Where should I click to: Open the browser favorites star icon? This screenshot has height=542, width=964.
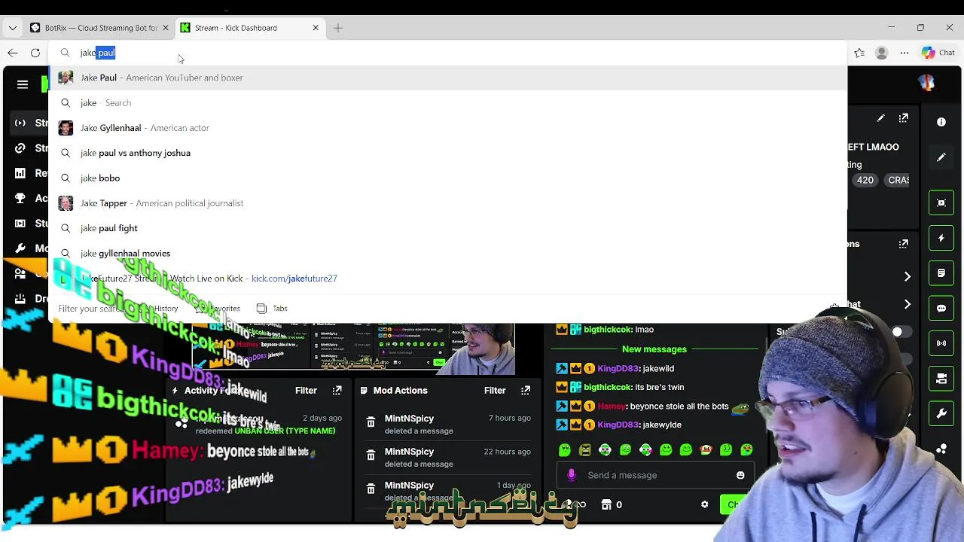pyautogui.click(x=859, y=53)
